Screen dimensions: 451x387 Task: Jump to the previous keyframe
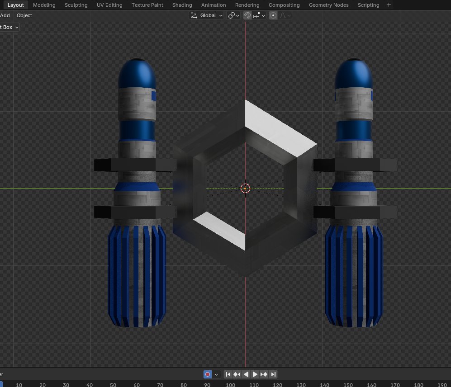coord(237,374)
